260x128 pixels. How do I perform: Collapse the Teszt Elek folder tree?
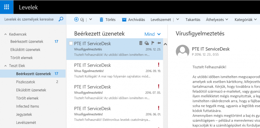pyautogui.click(x=6, y=66)
